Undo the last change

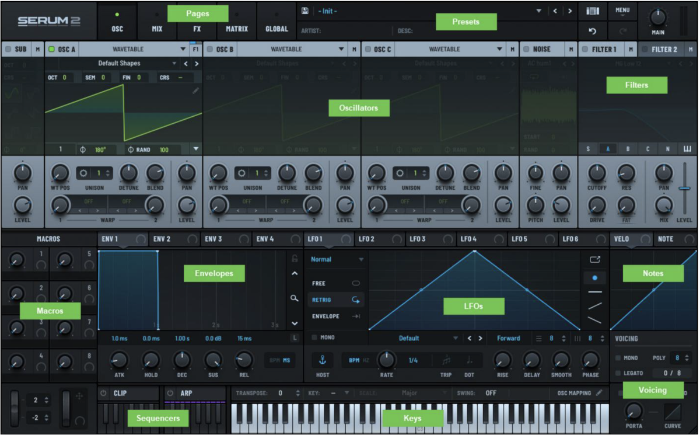(593, 30)
